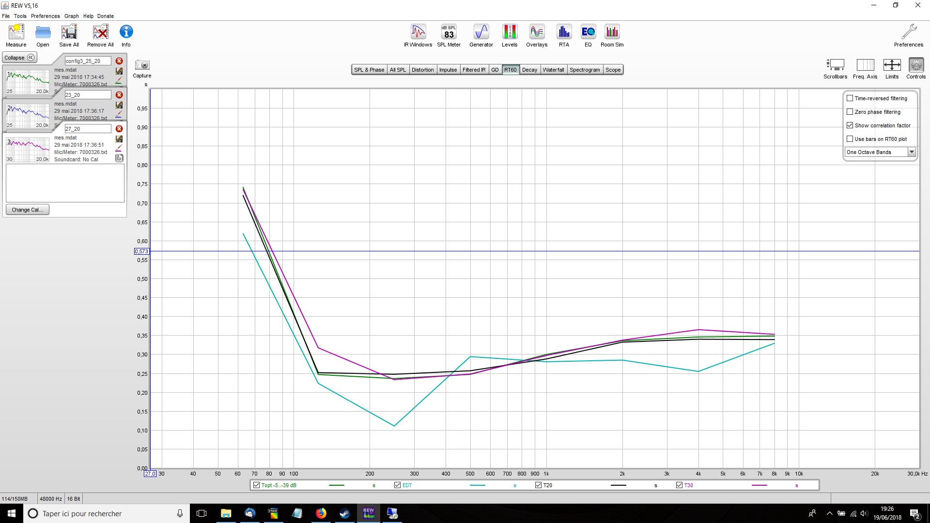Open the Tools menu
The width and height of the screenshot is (930, 523).
point(20,16)
